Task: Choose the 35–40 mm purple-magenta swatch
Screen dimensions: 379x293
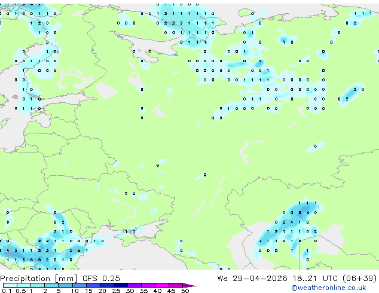Action: (148, 285)
